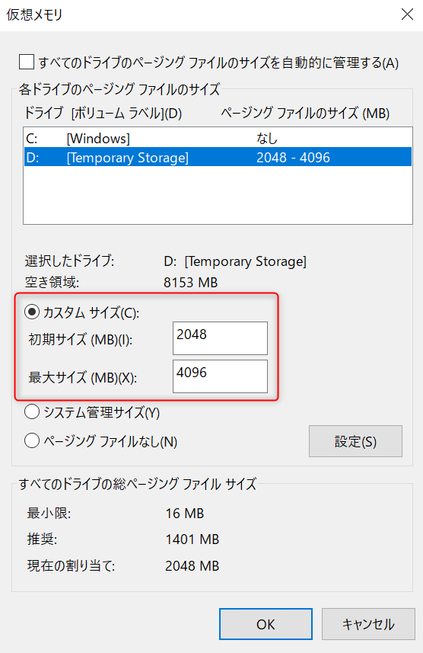Choose the ページング ファイルなし(N) radio option
The height and width of the screenshot is (653, 423).
pyautogui.click(x=32, y=440)
